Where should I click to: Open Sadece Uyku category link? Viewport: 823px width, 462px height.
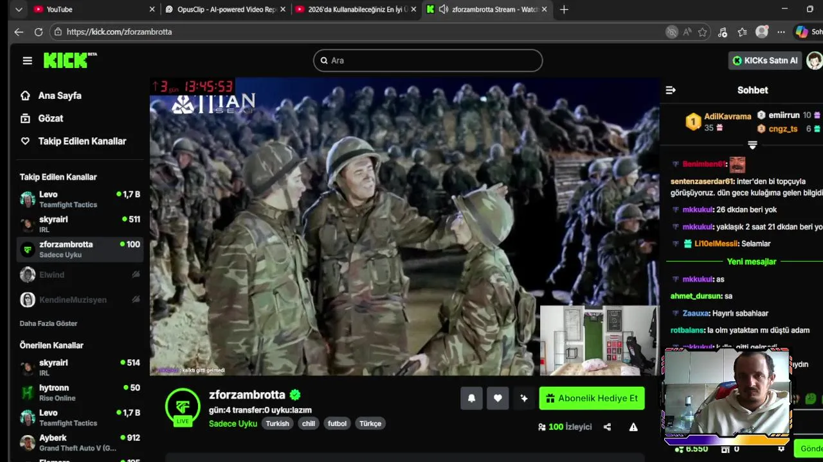(x=233, y=424)
